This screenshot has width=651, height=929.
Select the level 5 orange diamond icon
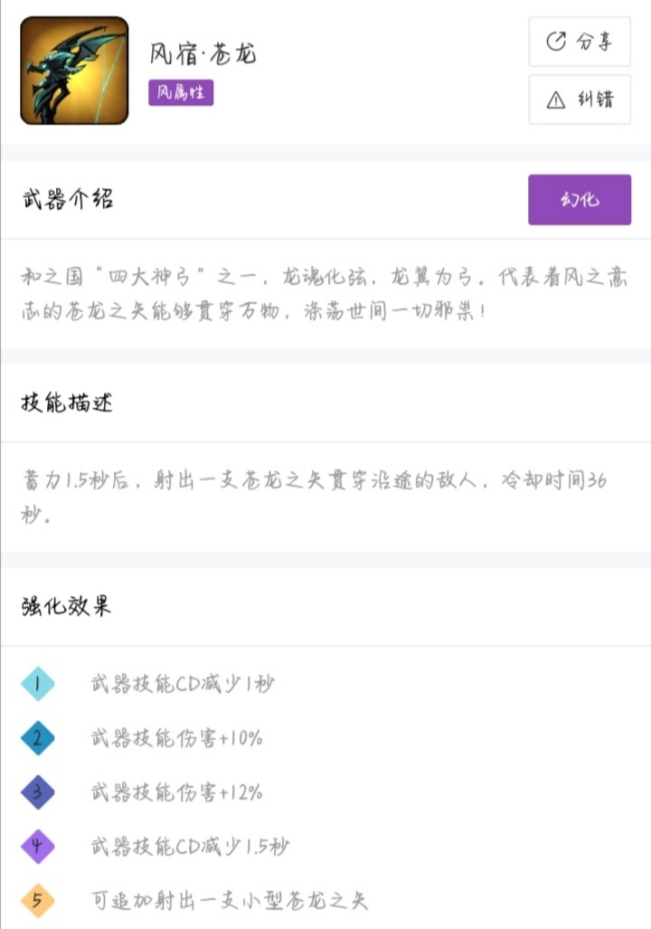[37, 901]
